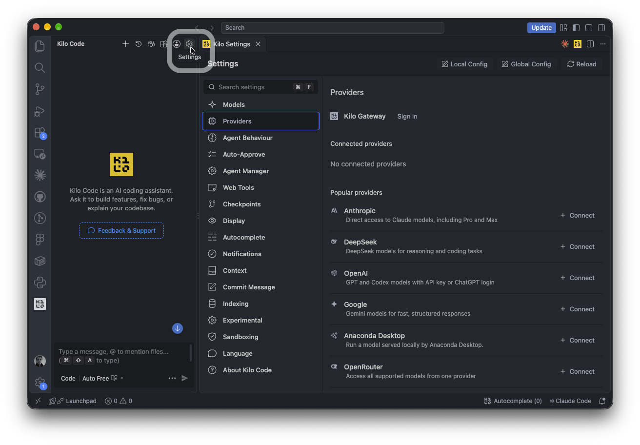
Task: Open the Extensions view with badge 2
Action: coord(40,133)
